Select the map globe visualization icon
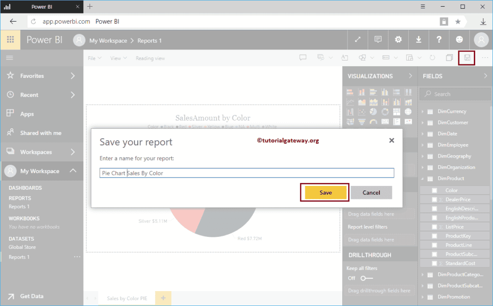Screen dimensions: 493x306 [x=408, y=112]
